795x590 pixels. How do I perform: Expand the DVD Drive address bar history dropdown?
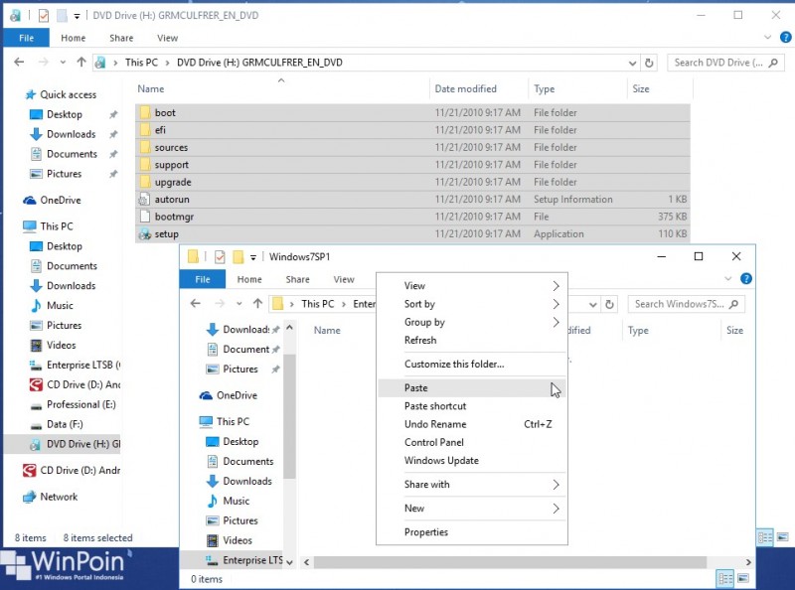[632, 63]
